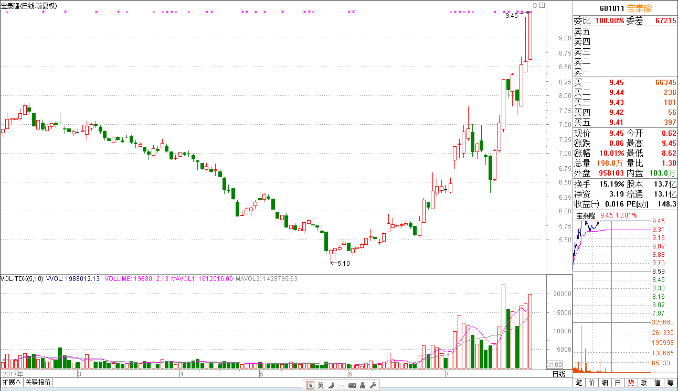Image resolution: width=678 pixels, height=391 pixels.
Task: Click month 7 on the time axis
Action: coord(447,374)
